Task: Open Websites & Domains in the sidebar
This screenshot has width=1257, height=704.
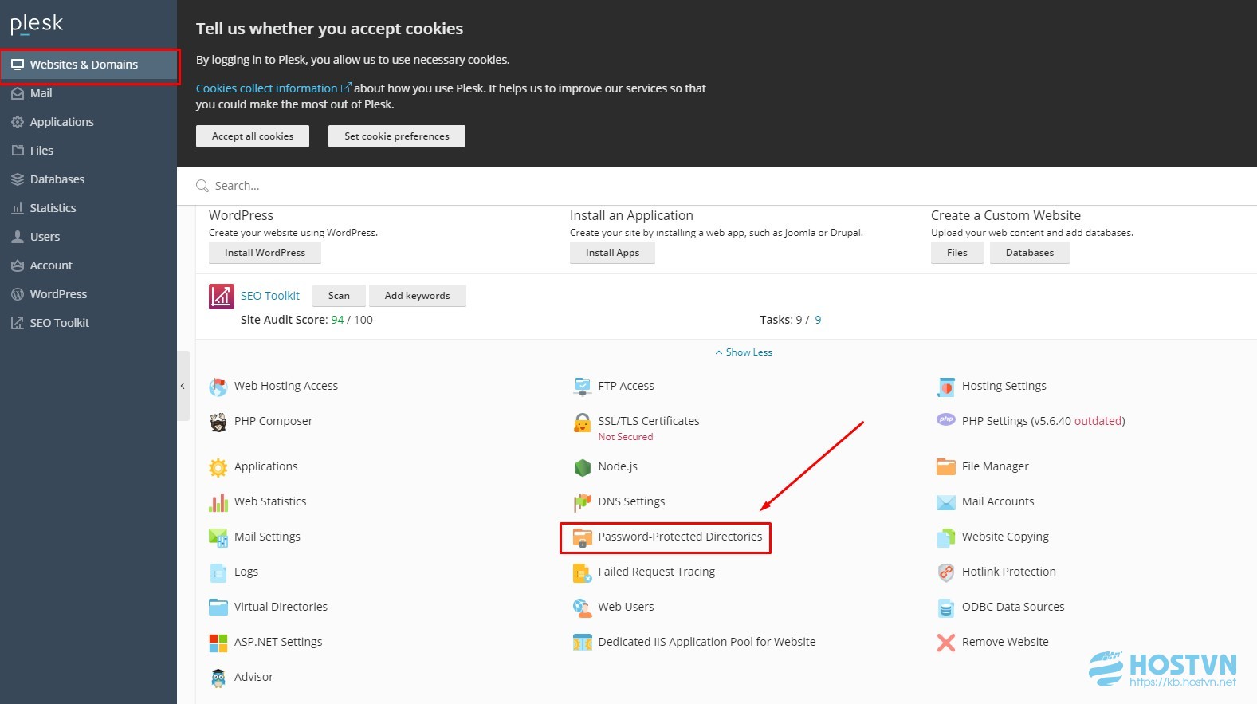Action: tap(88, 65)
